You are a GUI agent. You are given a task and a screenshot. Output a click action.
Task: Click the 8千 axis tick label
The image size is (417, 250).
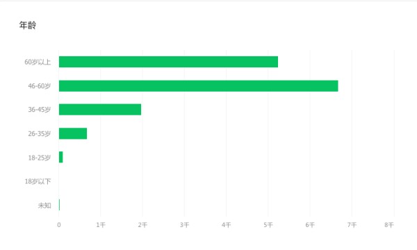pyautogui.click(x=389, y=225)
